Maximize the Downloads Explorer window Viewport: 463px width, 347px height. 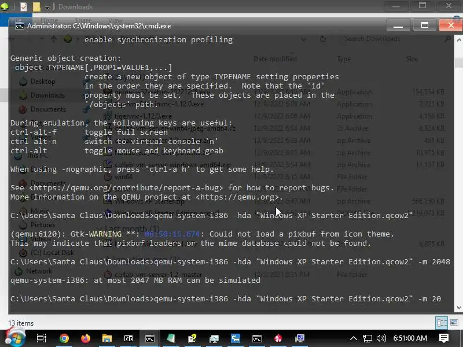click(x=422, y=6)
